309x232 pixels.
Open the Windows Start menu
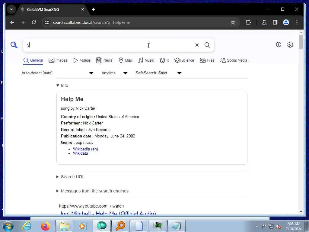tap(8, 226)
